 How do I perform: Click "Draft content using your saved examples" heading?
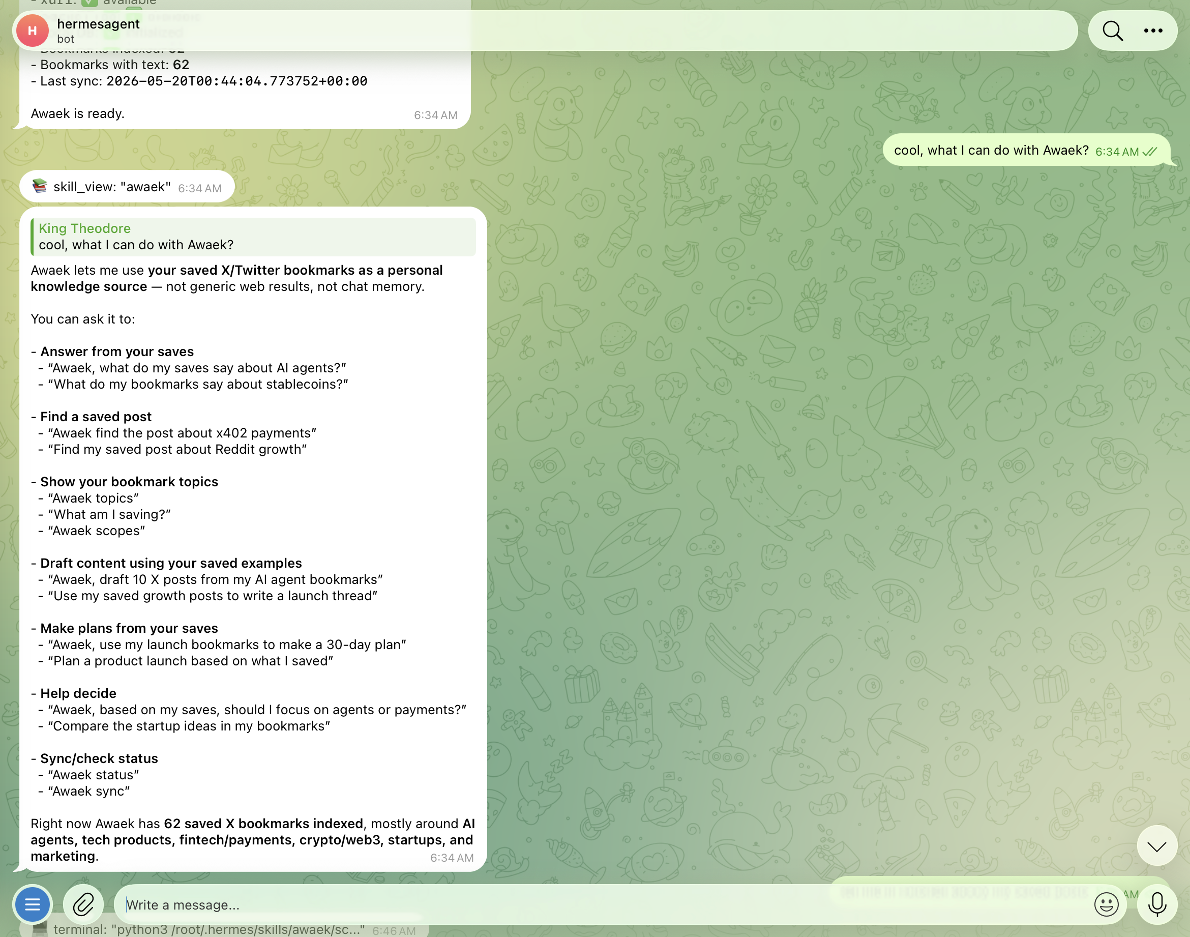tap(171, 564)
